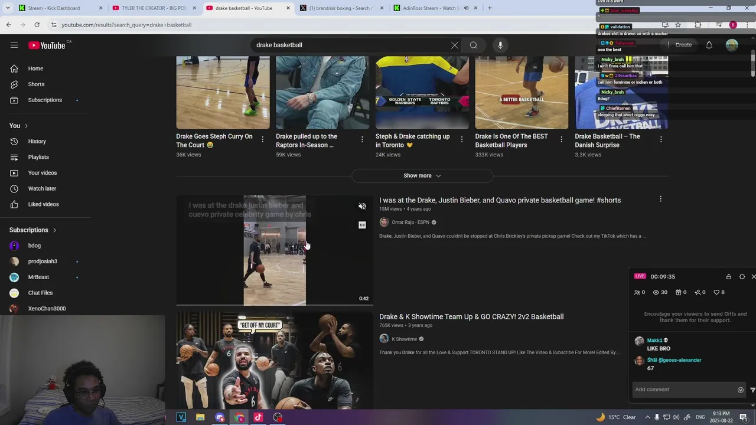
Task: Open options for Drake pulled up to Raptors short
Action: 362,139
